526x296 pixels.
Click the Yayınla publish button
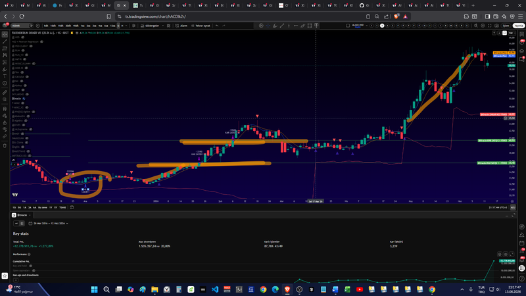coord(519,26)
